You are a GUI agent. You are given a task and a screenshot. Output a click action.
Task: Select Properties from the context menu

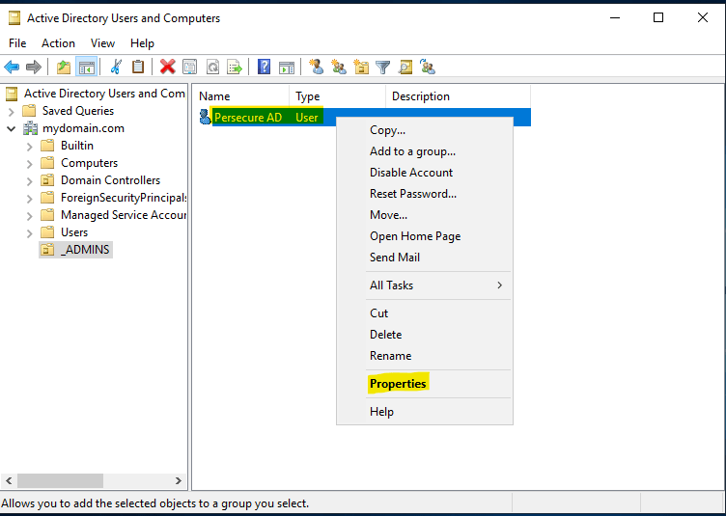(398, 384)
